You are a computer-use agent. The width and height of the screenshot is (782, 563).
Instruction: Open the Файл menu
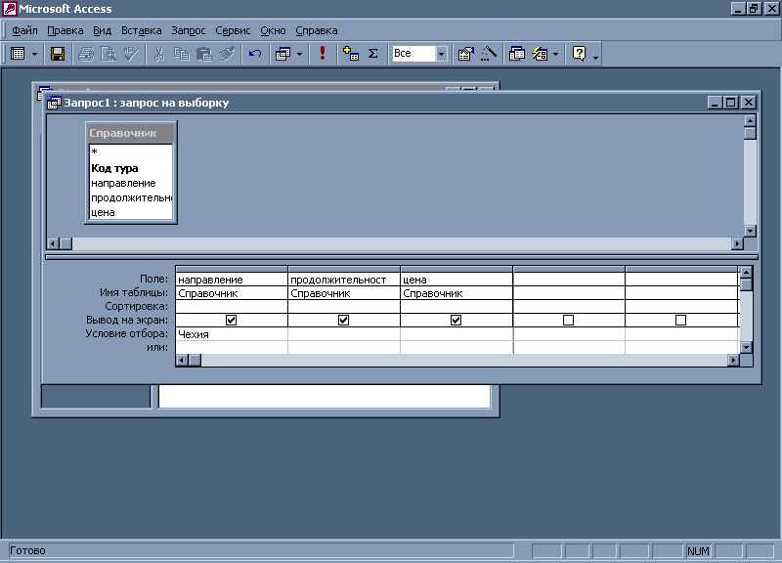[x=24, y=30]
